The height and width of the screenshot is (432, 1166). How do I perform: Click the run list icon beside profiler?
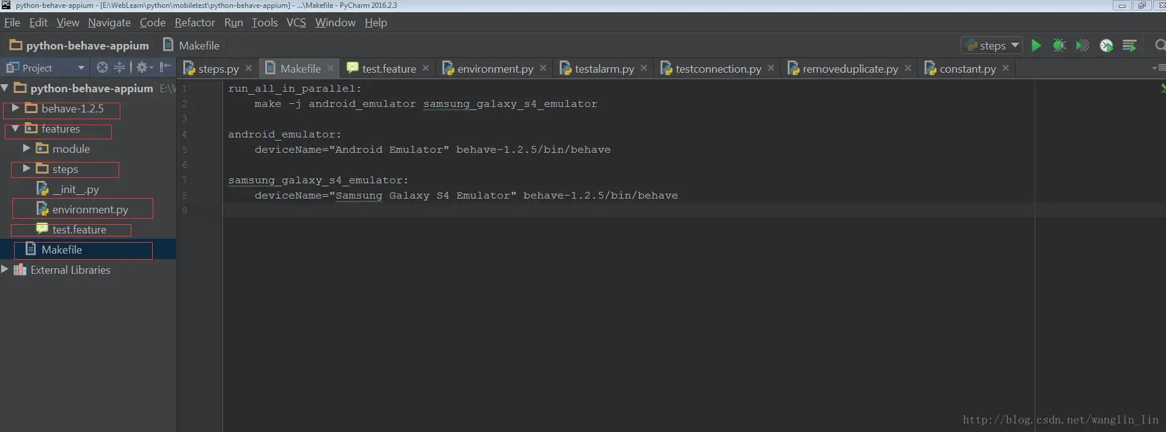coord(1129,45)
